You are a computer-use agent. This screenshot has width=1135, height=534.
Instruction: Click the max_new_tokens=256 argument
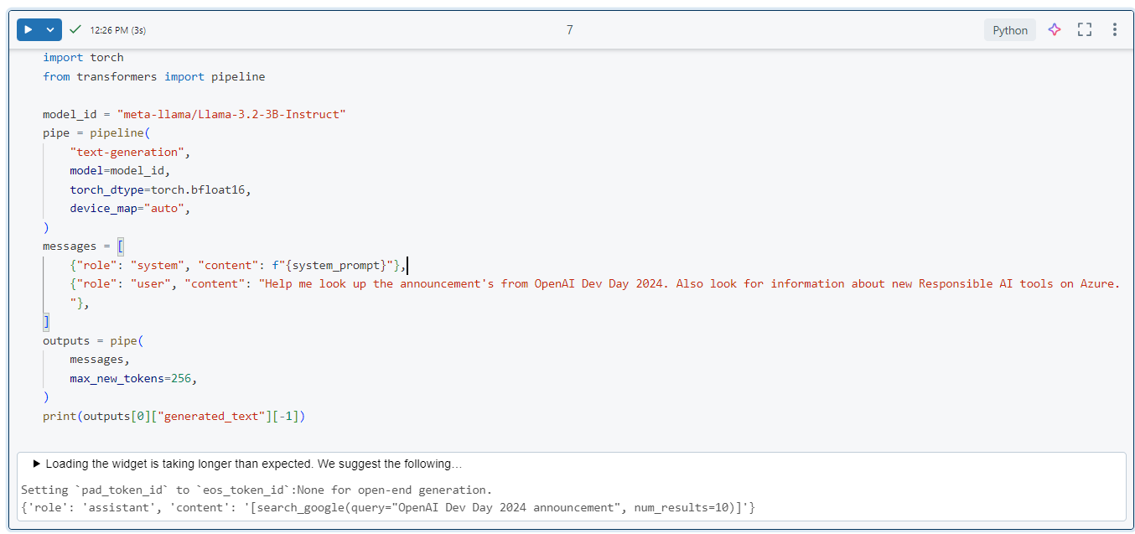(x=133, y=378)
